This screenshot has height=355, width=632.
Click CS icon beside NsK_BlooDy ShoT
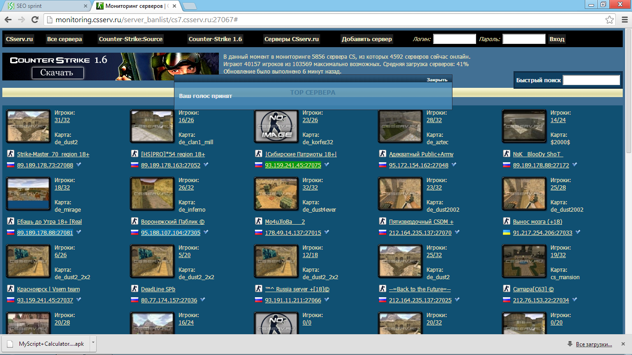pyautogui.click(x=507, y=154)
